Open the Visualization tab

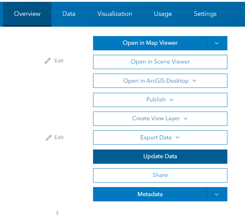click(x=114, y=14)
